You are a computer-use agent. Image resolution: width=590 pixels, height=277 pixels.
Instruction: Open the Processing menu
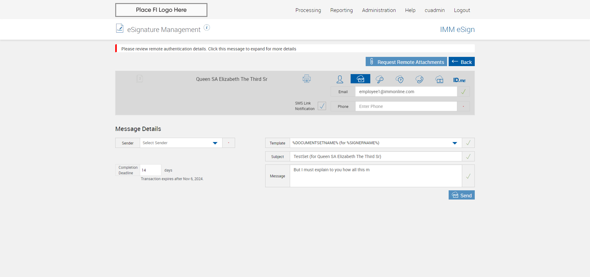(x=308, y=10)
